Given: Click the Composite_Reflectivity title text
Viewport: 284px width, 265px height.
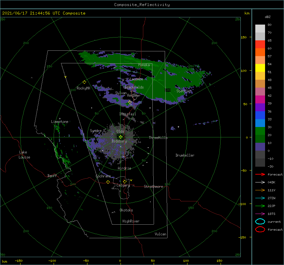Looking at the screenshot, I should pyautogui.click(x=142, y=5).
